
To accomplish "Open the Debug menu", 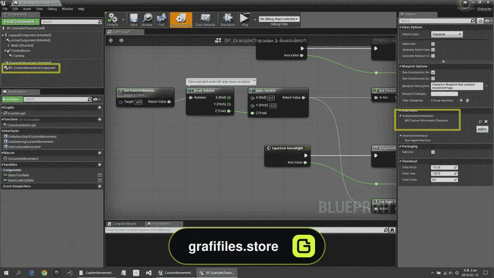I will point(52,9).
